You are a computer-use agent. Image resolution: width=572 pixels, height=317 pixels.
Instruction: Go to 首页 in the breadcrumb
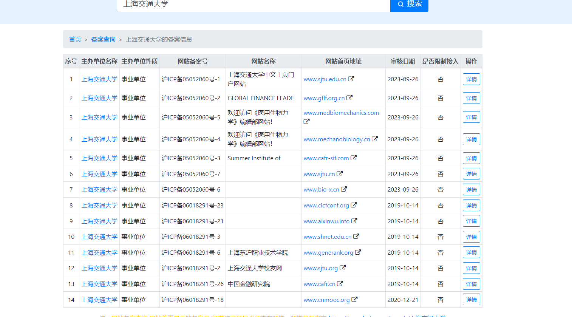tap(75, 39)
